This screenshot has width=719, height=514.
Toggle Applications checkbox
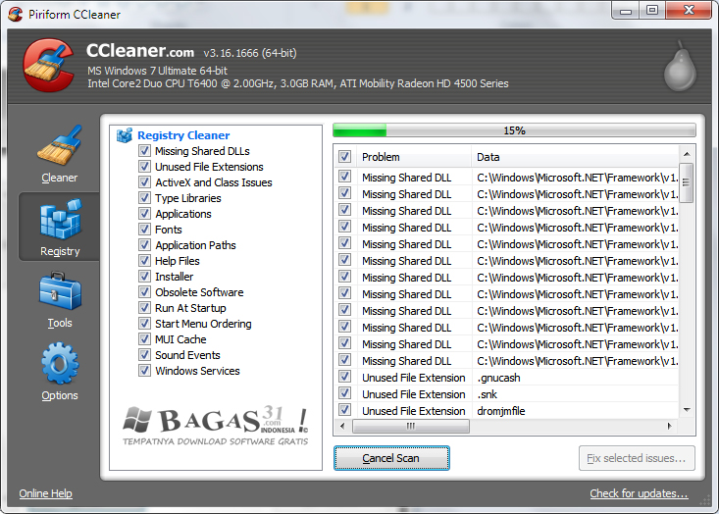[144, 214]
